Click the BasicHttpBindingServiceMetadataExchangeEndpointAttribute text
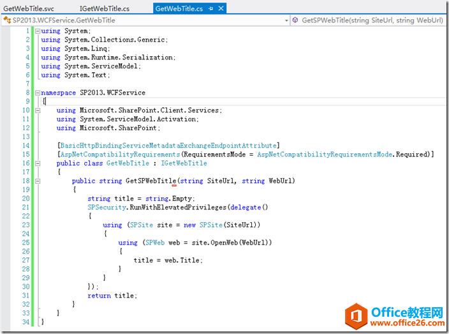Image resolution: width=449 pixels, height=334 pixels. click(168, 146)
